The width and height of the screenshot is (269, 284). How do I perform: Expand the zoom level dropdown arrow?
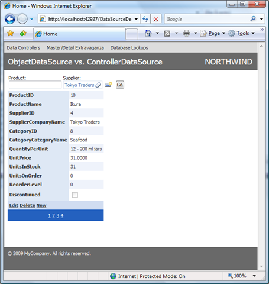click(254, 276)
